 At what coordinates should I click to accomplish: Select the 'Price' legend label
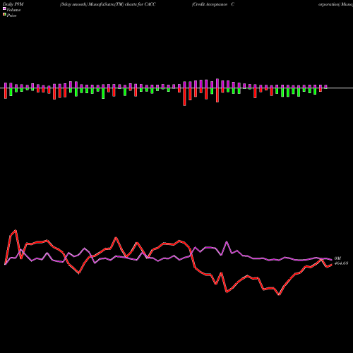coord(12,16)
